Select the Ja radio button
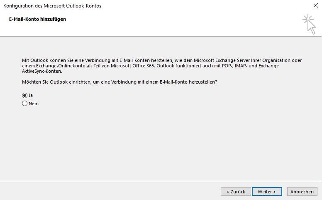The width and height of the screenshot is (322, 200). tap(24, 96)
